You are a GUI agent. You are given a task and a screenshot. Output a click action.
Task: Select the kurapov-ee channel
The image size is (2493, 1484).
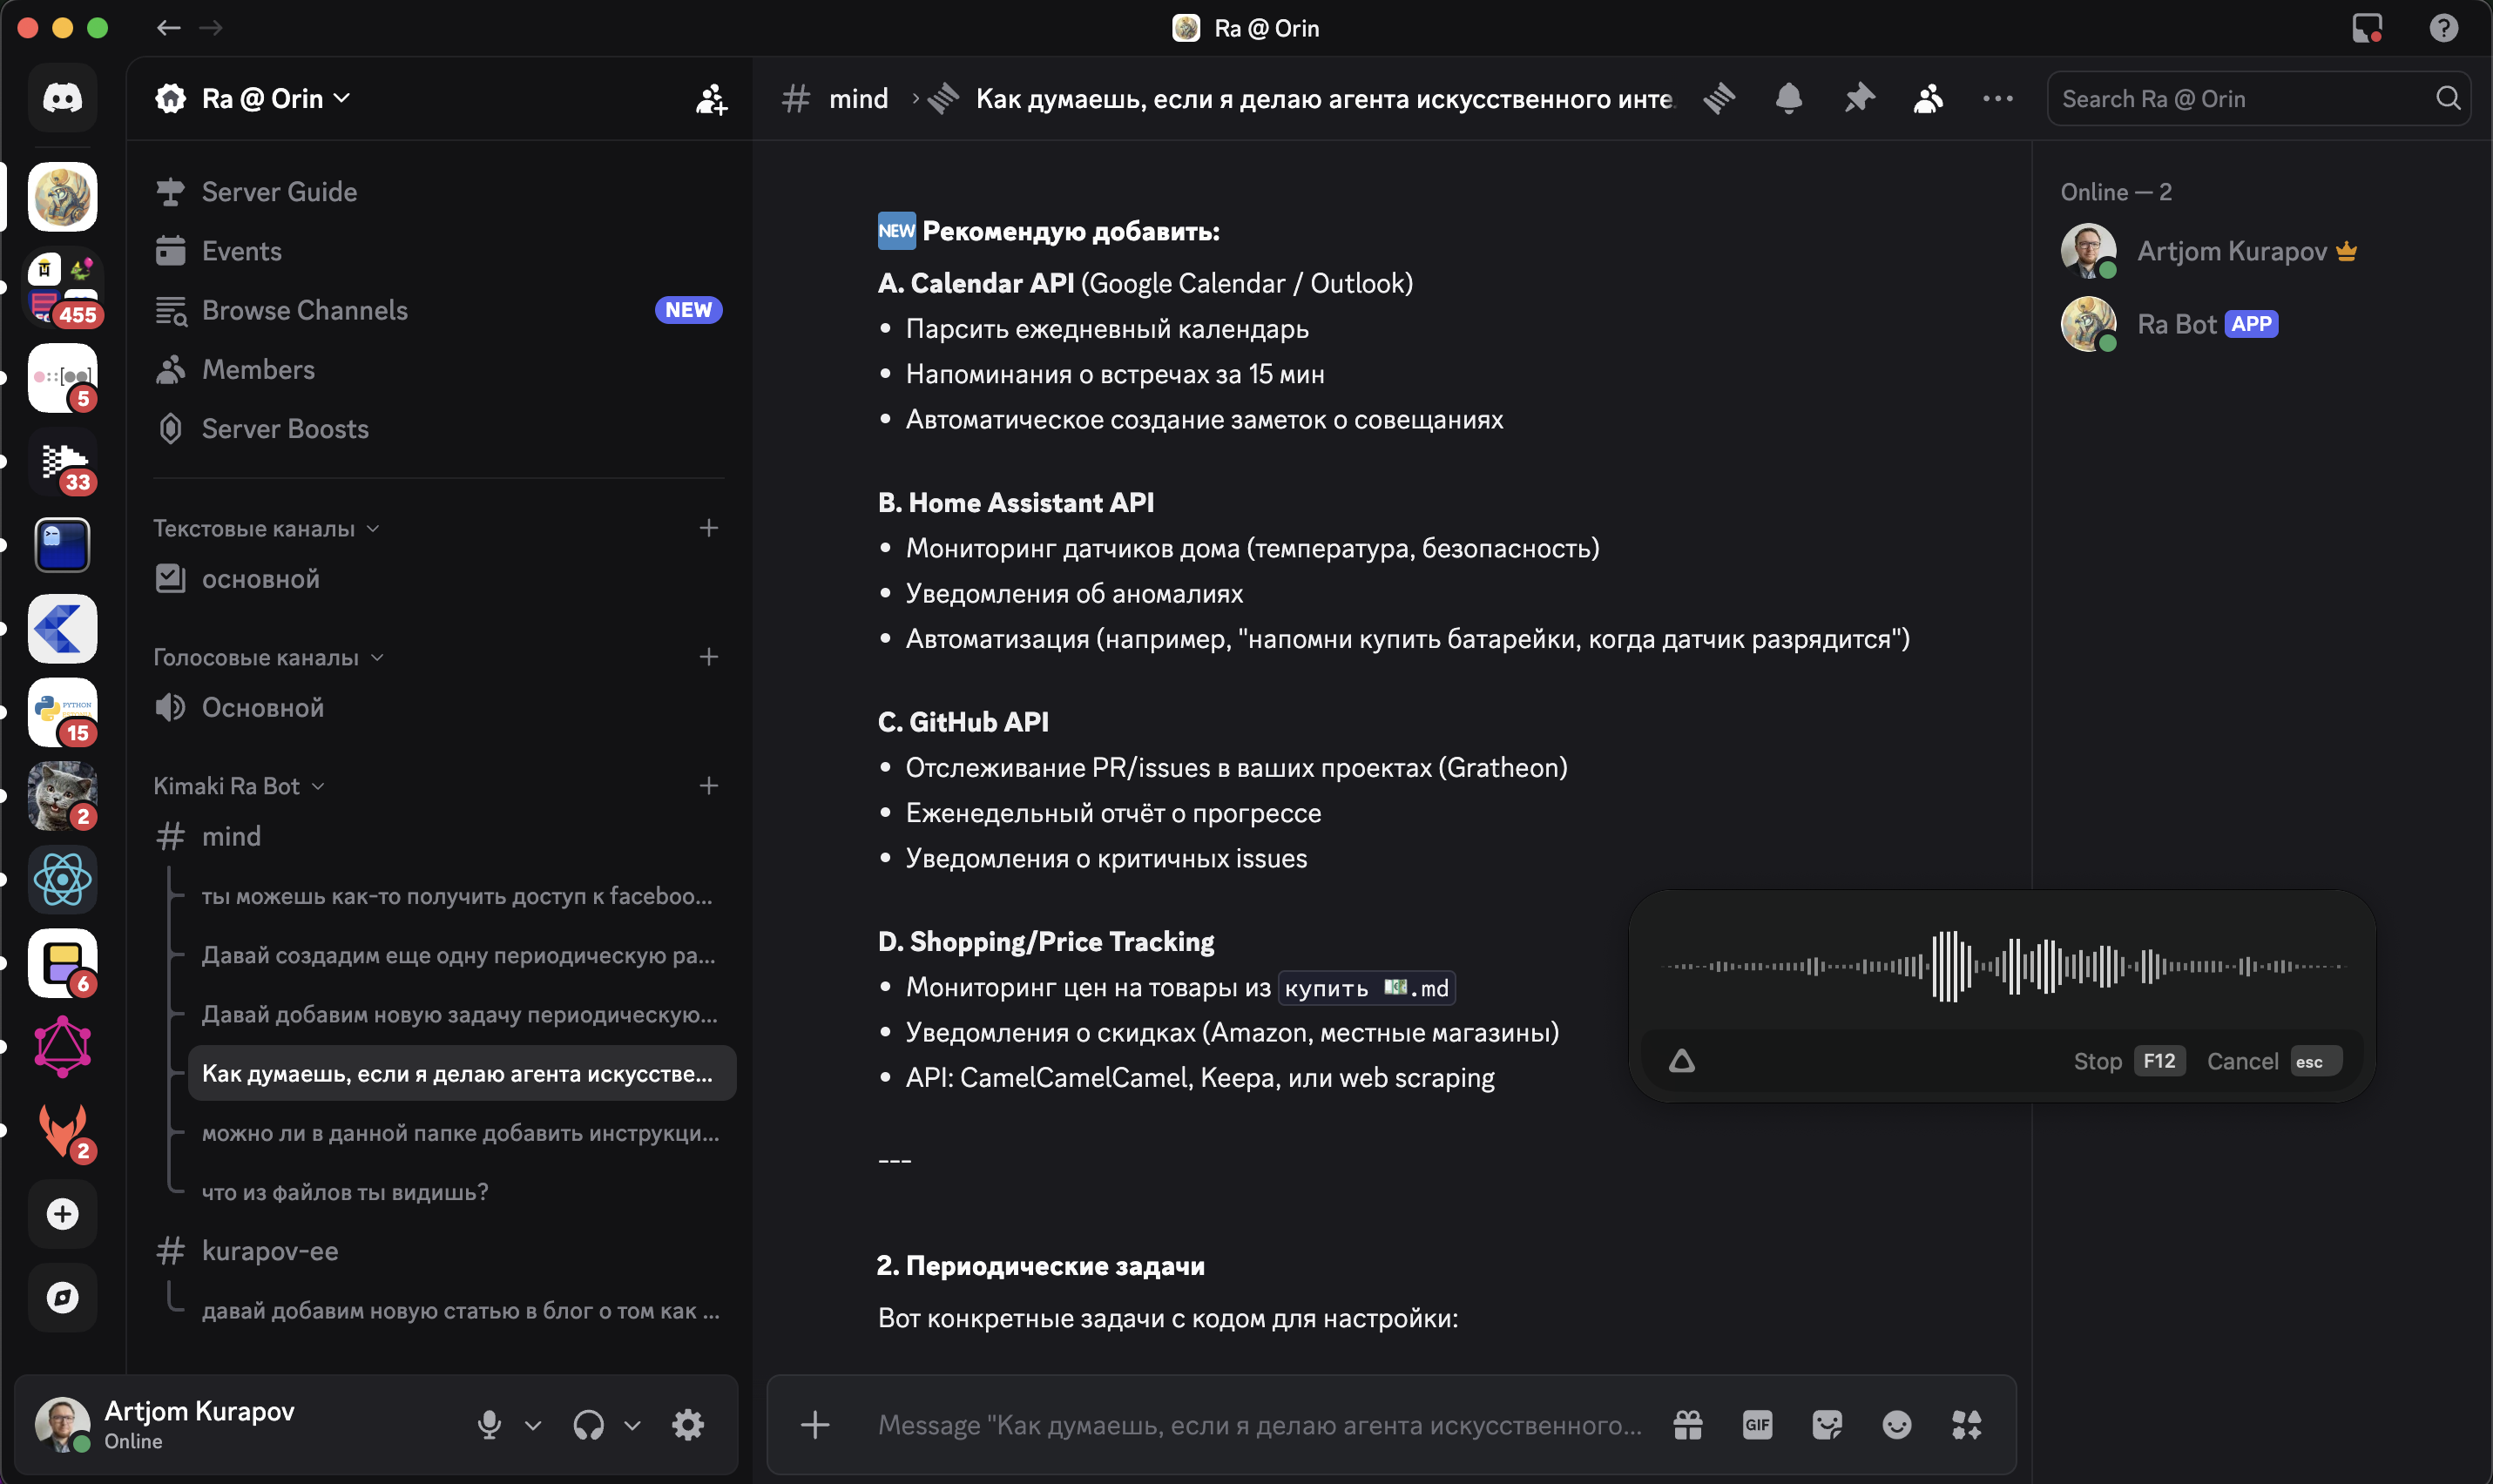[269, 1251]
